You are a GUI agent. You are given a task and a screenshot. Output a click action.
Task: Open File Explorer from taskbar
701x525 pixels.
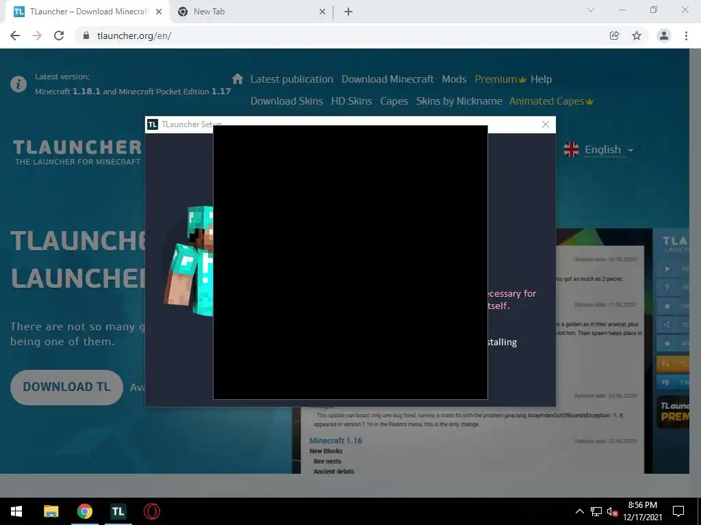(51, 511)
